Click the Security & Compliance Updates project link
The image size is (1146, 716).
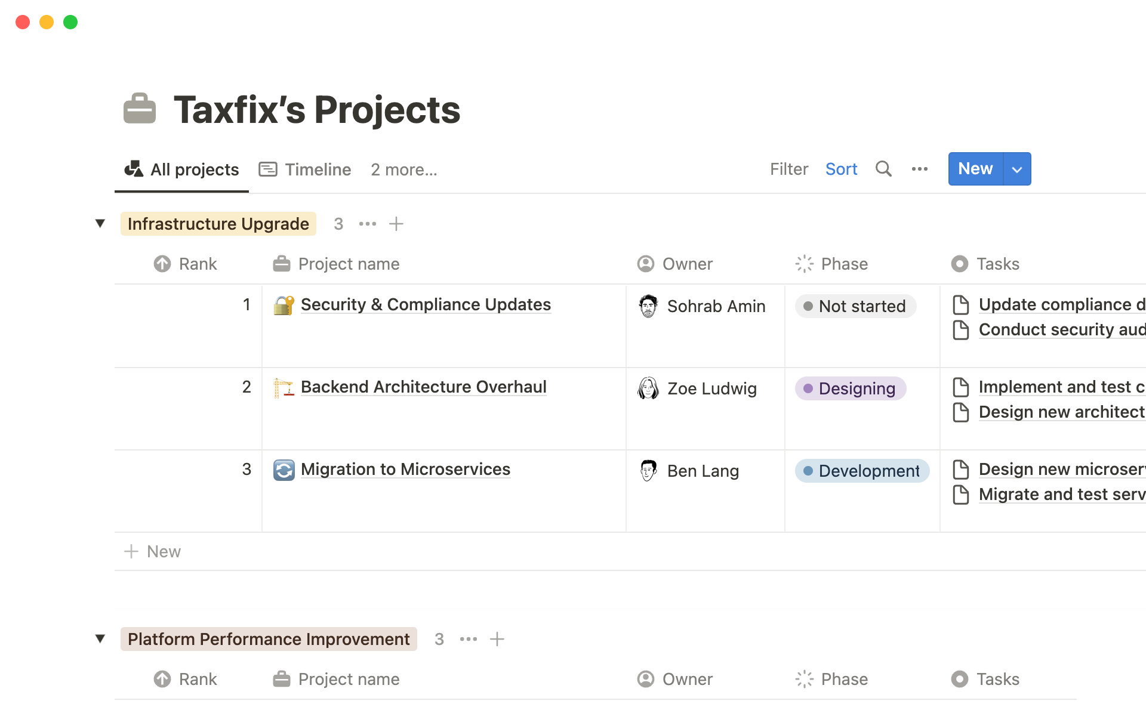426,304
